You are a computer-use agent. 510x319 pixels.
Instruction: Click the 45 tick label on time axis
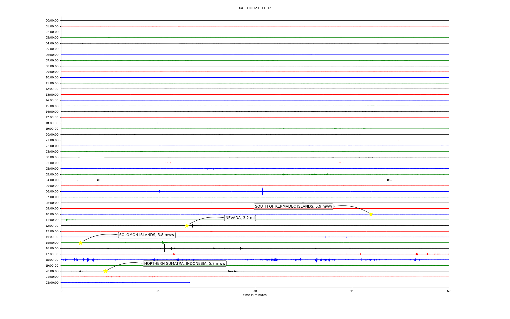click(352, 291)
